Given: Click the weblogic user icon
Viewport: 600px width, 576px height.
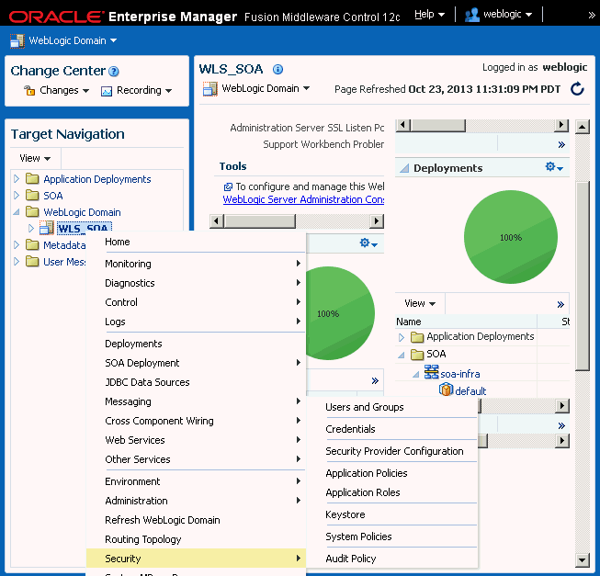Looking at the screenshot, I should tap(473, 15).
